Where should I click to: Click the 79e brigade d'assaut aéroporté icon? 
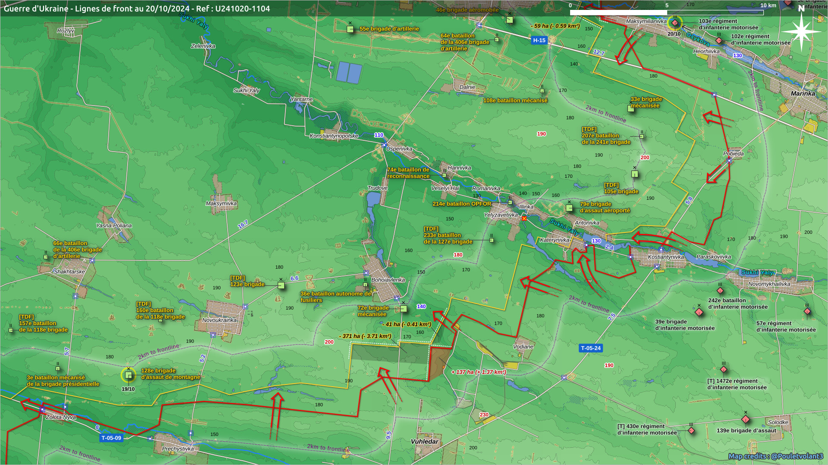point(569,208)
